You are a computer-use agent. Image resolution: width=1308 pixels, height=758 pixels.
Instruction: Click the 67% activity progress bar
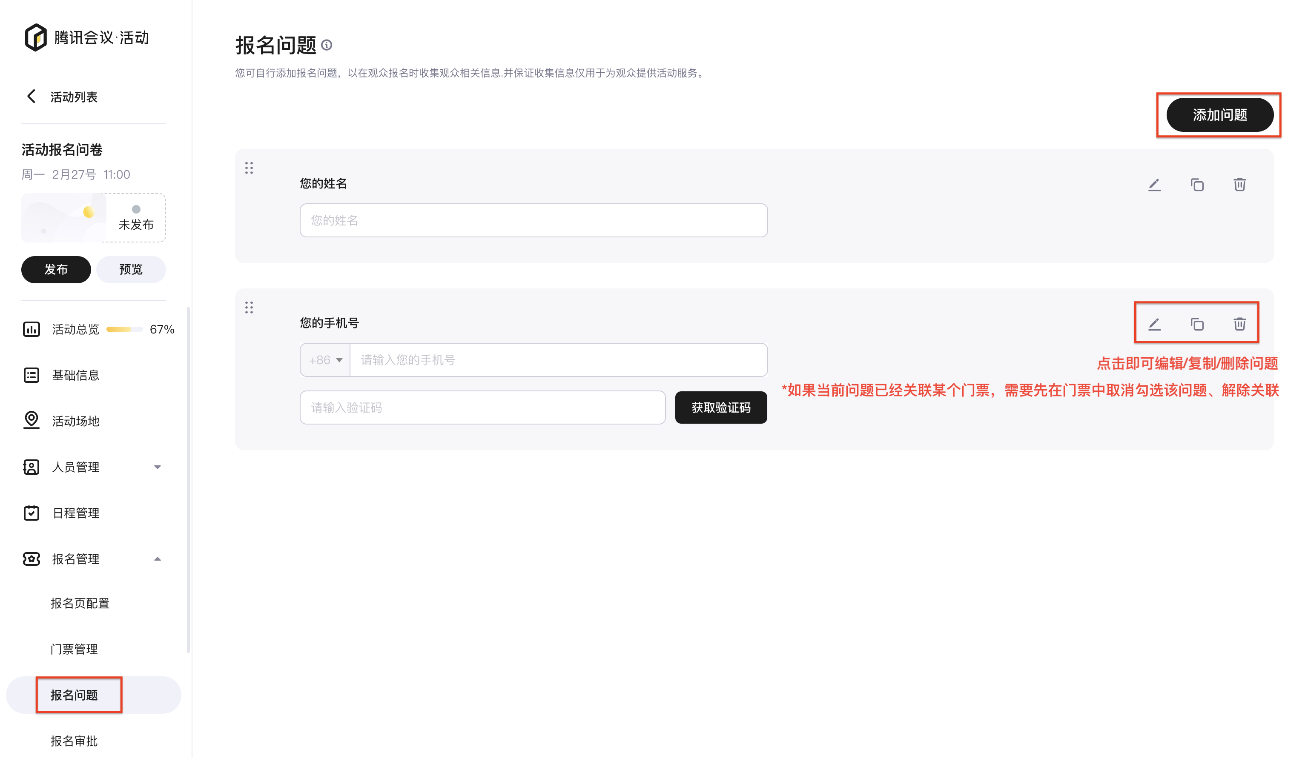pos(125,329)
